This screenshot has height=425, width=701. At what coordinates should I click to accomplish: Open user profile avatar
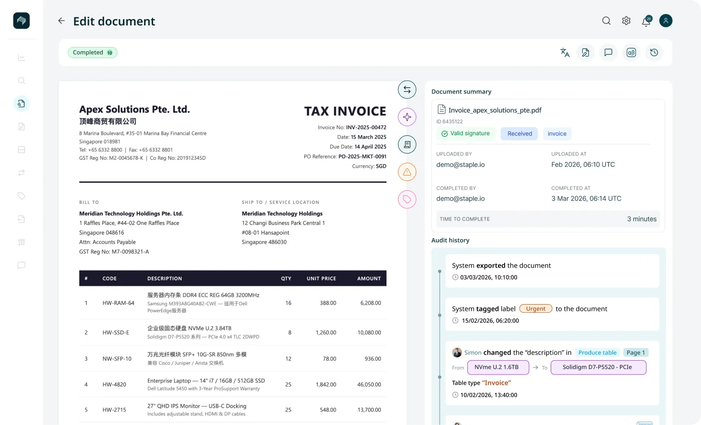tap(666, 21)
